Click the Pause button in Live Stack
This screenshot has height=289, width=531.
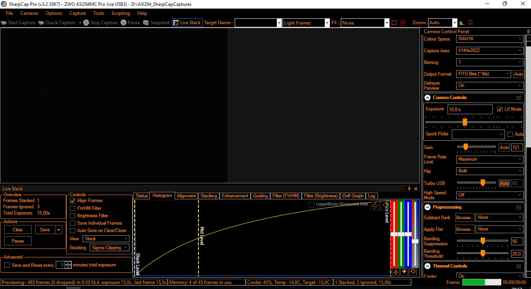[x=18, y=241]
